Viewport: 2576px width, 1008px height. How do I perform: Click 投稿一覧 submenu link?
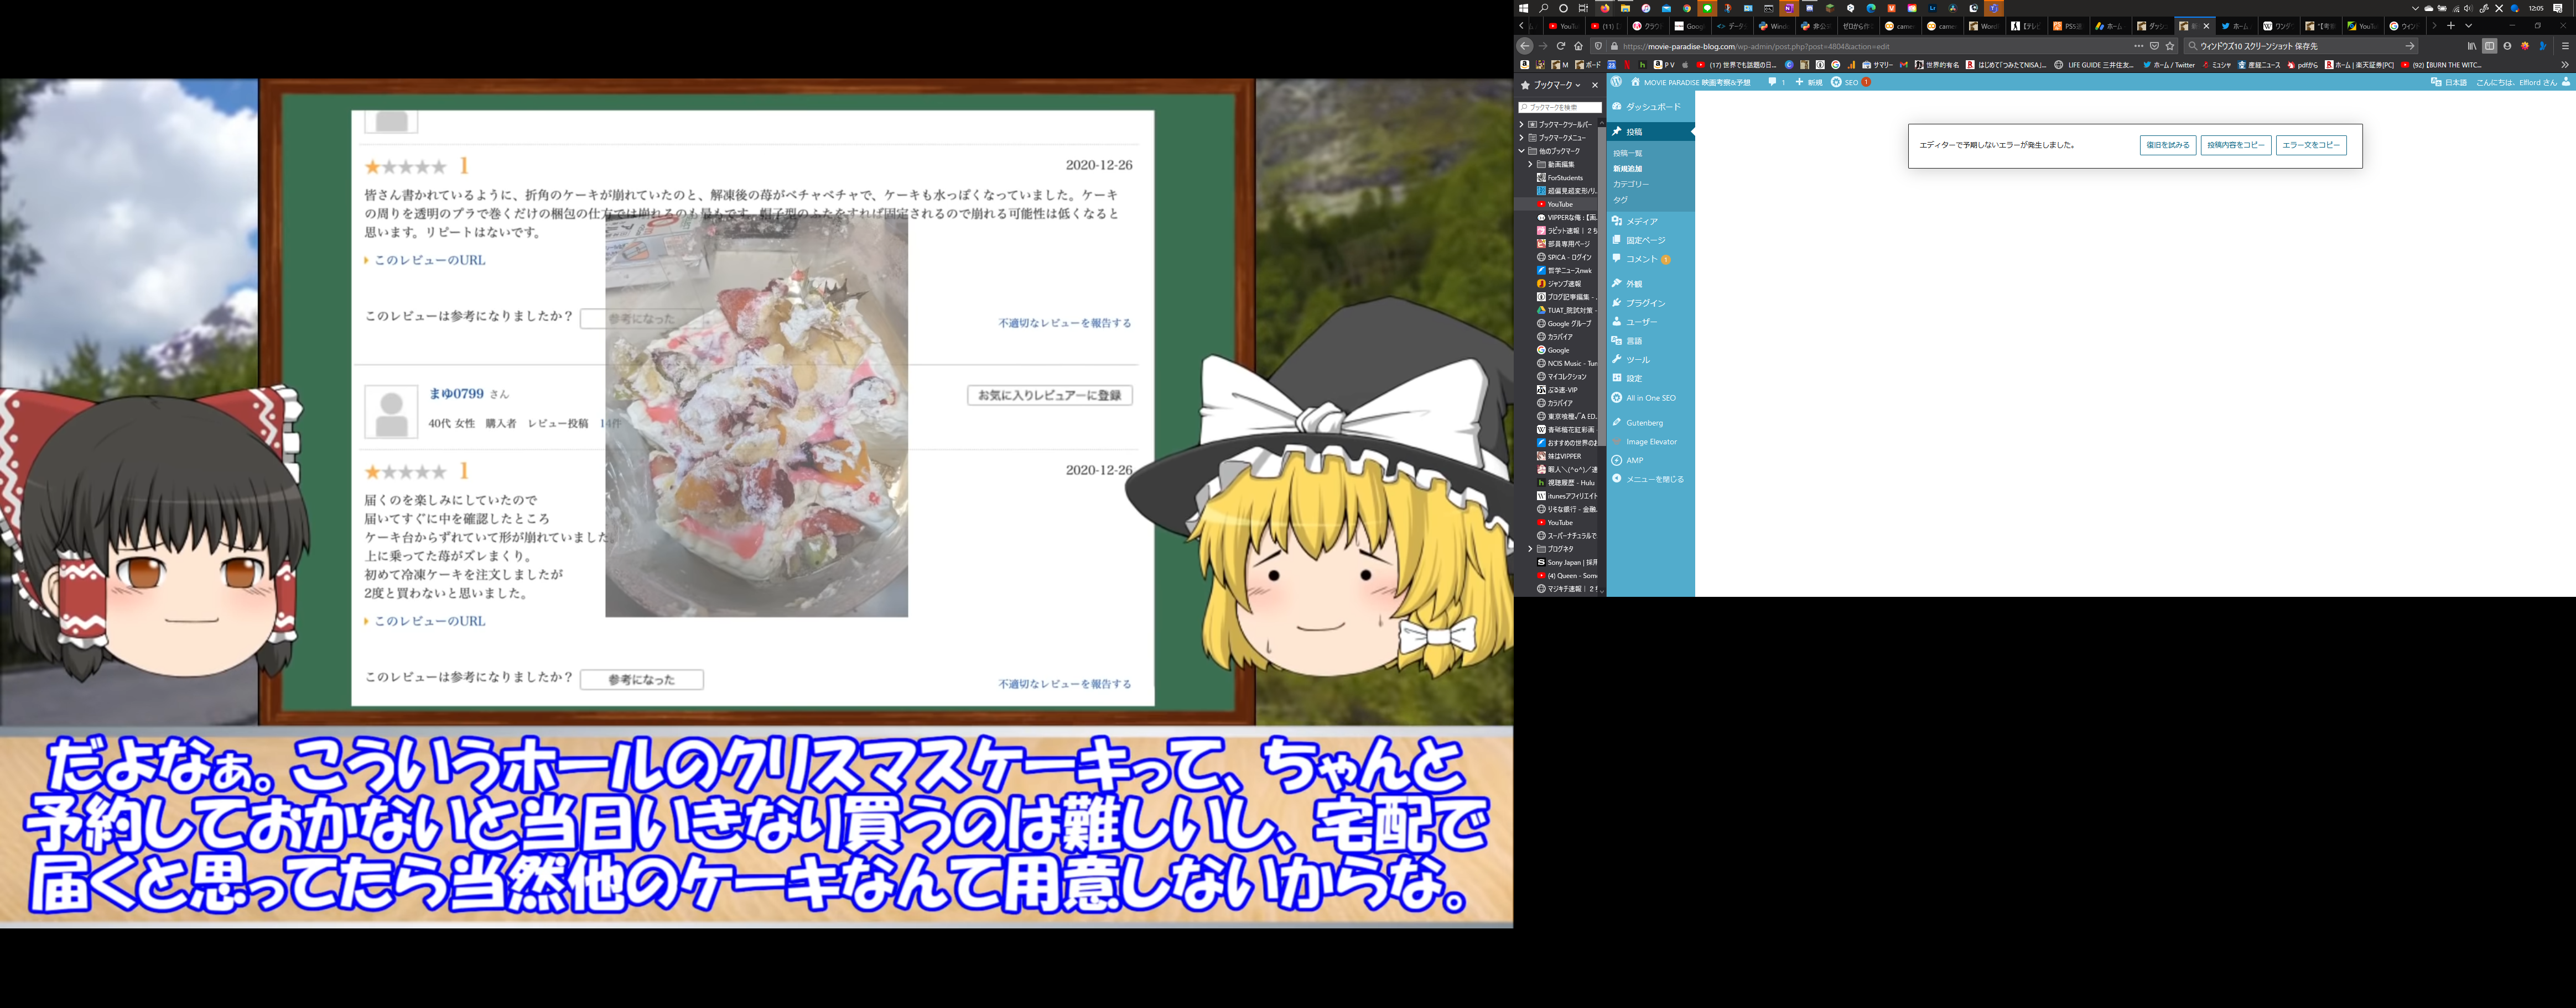(1627, 154)
